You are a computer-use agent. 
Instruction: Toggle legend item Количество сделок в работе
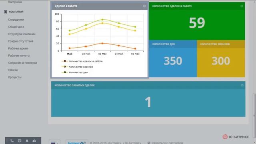82,61
